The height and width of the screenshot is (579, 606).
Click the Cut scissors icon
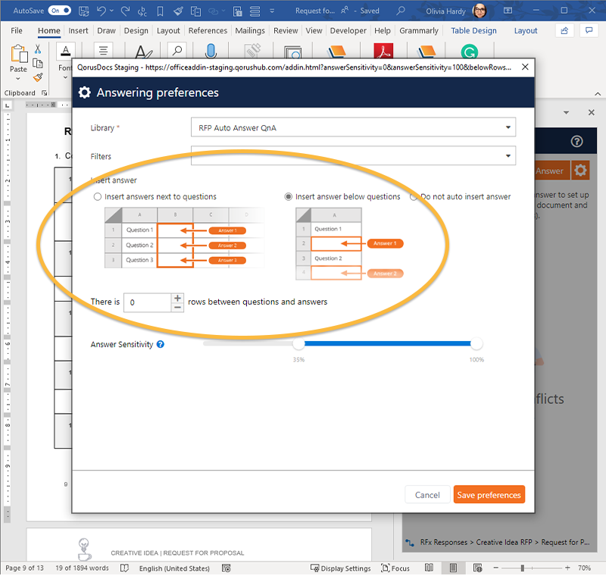pos(38,49)
